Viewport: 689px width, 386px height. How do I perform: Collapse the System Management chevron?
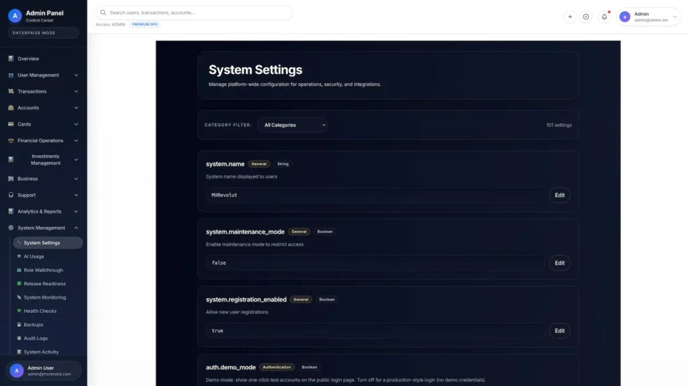click(76, 228)
